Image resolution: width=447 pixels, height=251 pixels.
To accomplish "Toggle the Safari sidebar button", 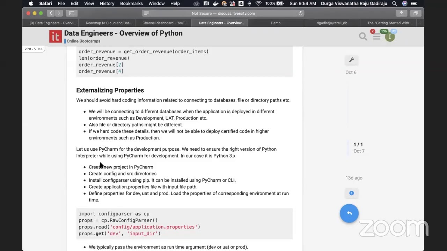I will coord(72,13).
